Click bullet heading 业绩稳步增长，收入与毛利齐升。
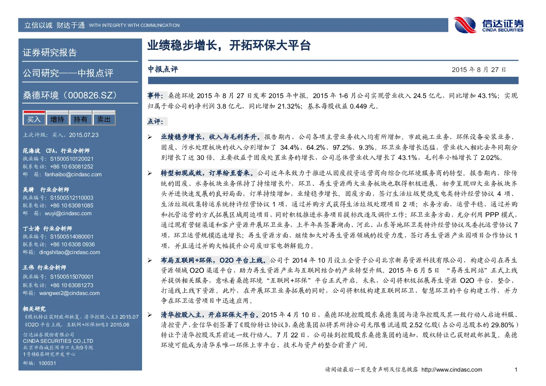Image resolution: width=546 pixels, height=386 pixels. click(x=211, y=137)
